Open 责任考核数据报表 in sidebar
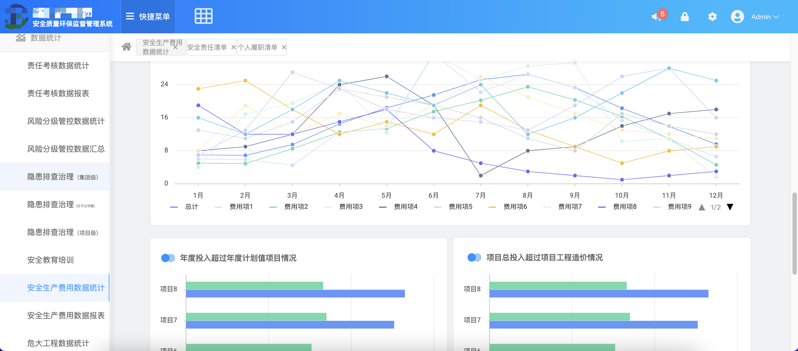 [58, 93]
